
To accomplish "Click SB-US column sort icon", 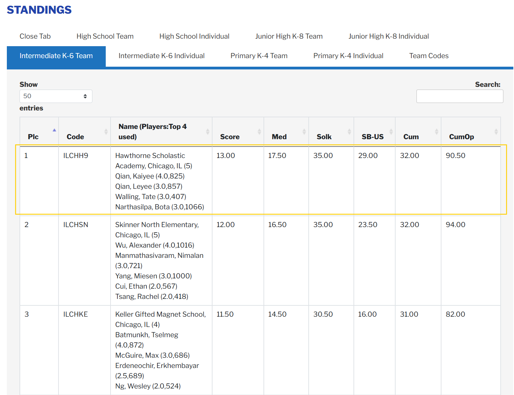I will coord(391,132).
